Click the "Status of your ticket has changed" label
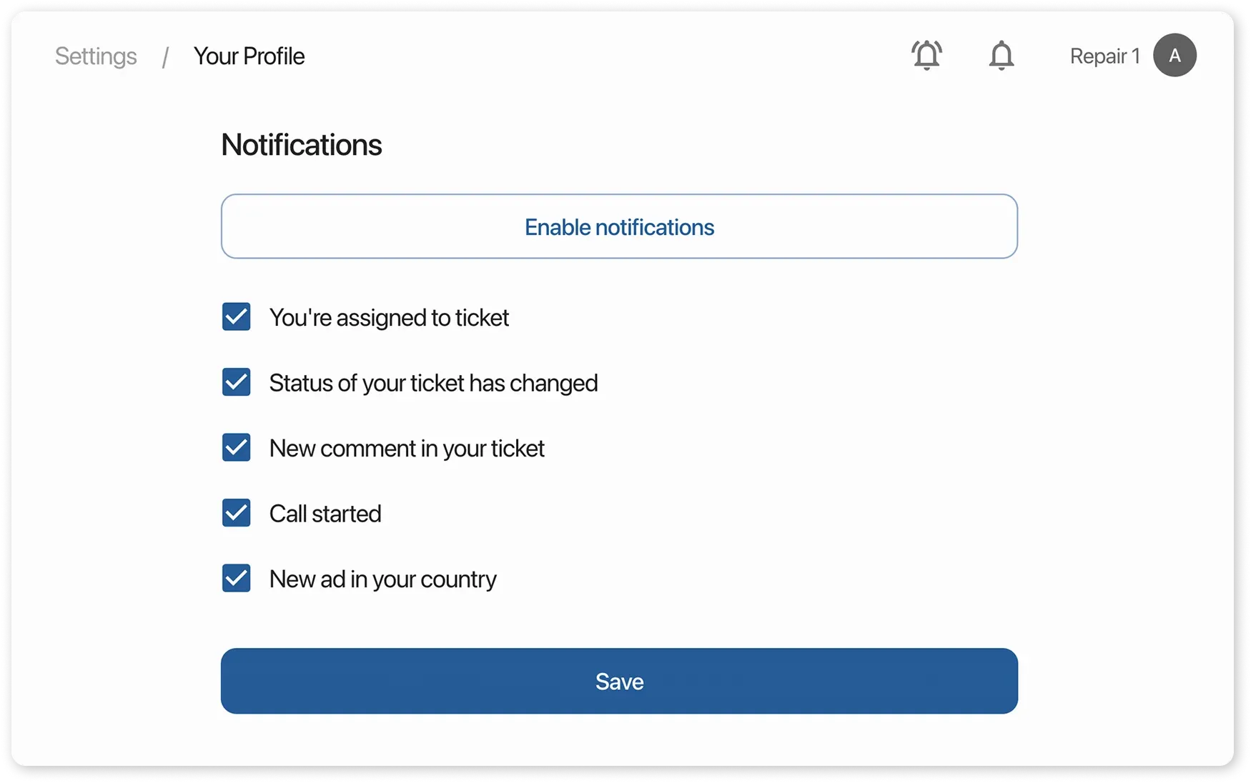1251x783 pixels. pos(433,383)
